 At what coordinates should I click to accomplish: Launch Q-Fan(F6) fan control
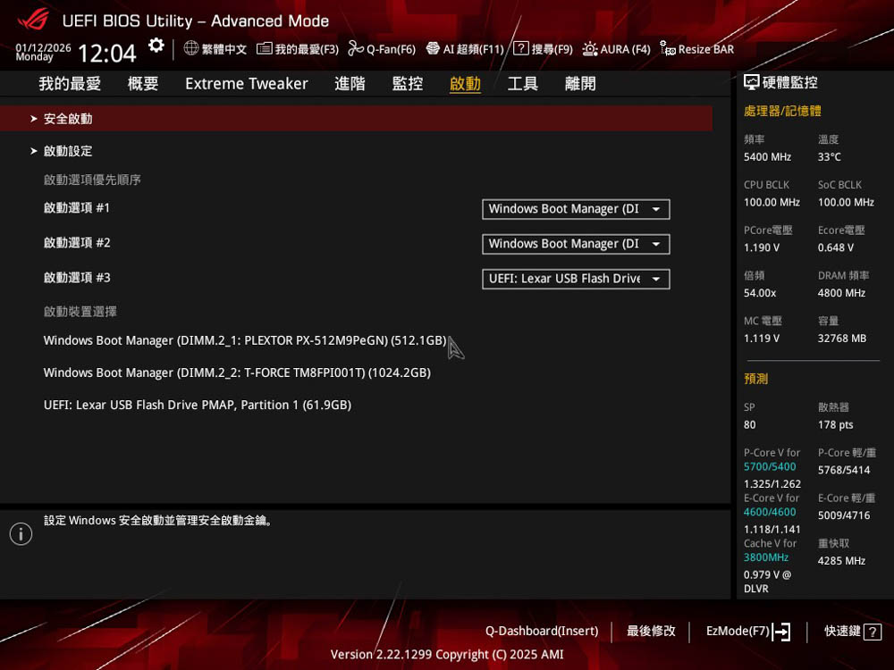(356, 48)
